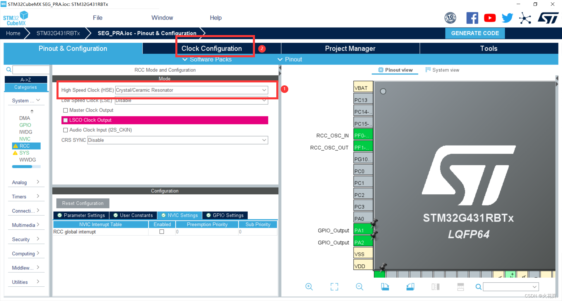562x301 pixels.
Task: Click the zoom out magnifier icon
Action: [x=359, y=287]
